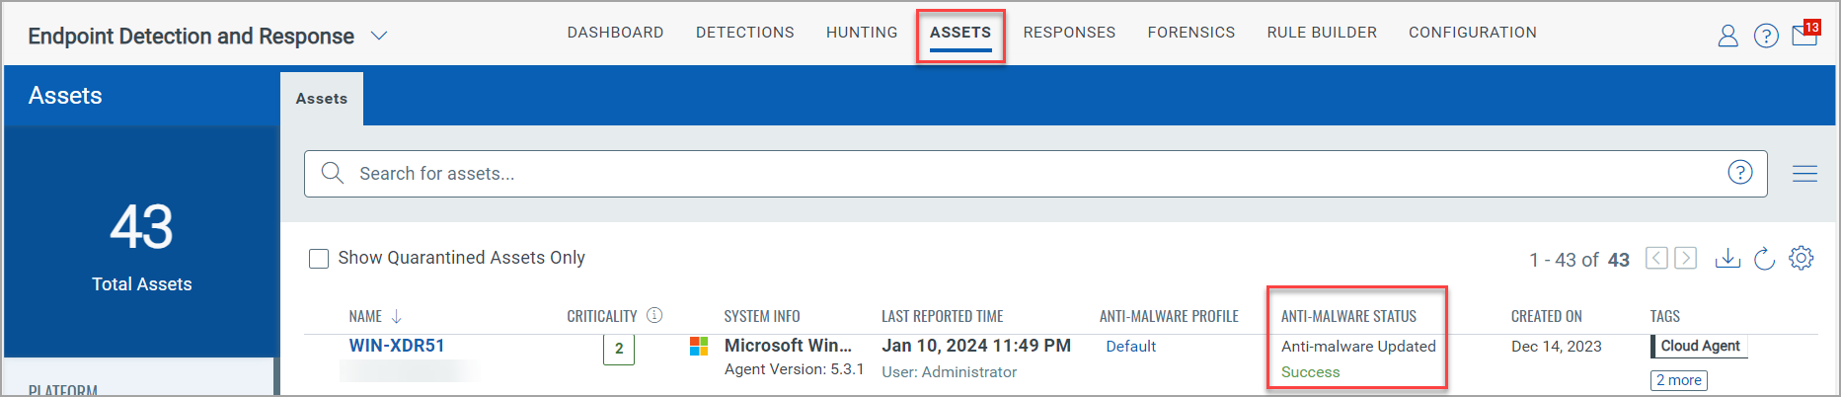Screen dimensions: 1841x397
Task: Open the FORENSICS menu
Action: tap(1191, 33)
